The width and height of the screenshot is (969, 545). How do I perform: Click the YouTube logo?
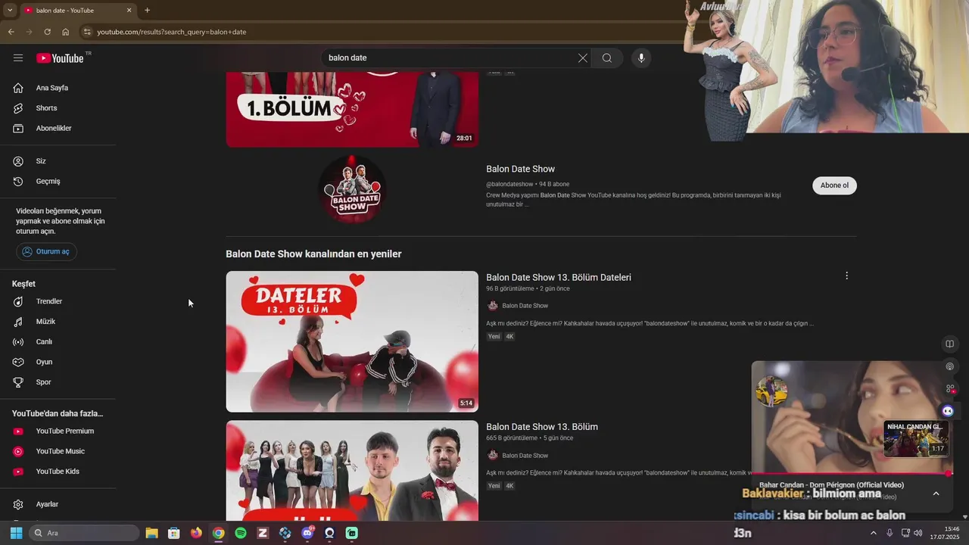60,58
